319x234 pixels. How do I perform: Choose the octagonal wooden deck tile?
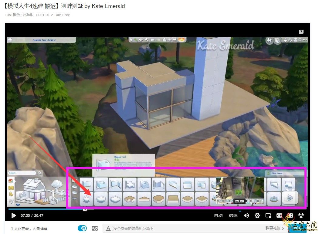click(x=159, y=198)
